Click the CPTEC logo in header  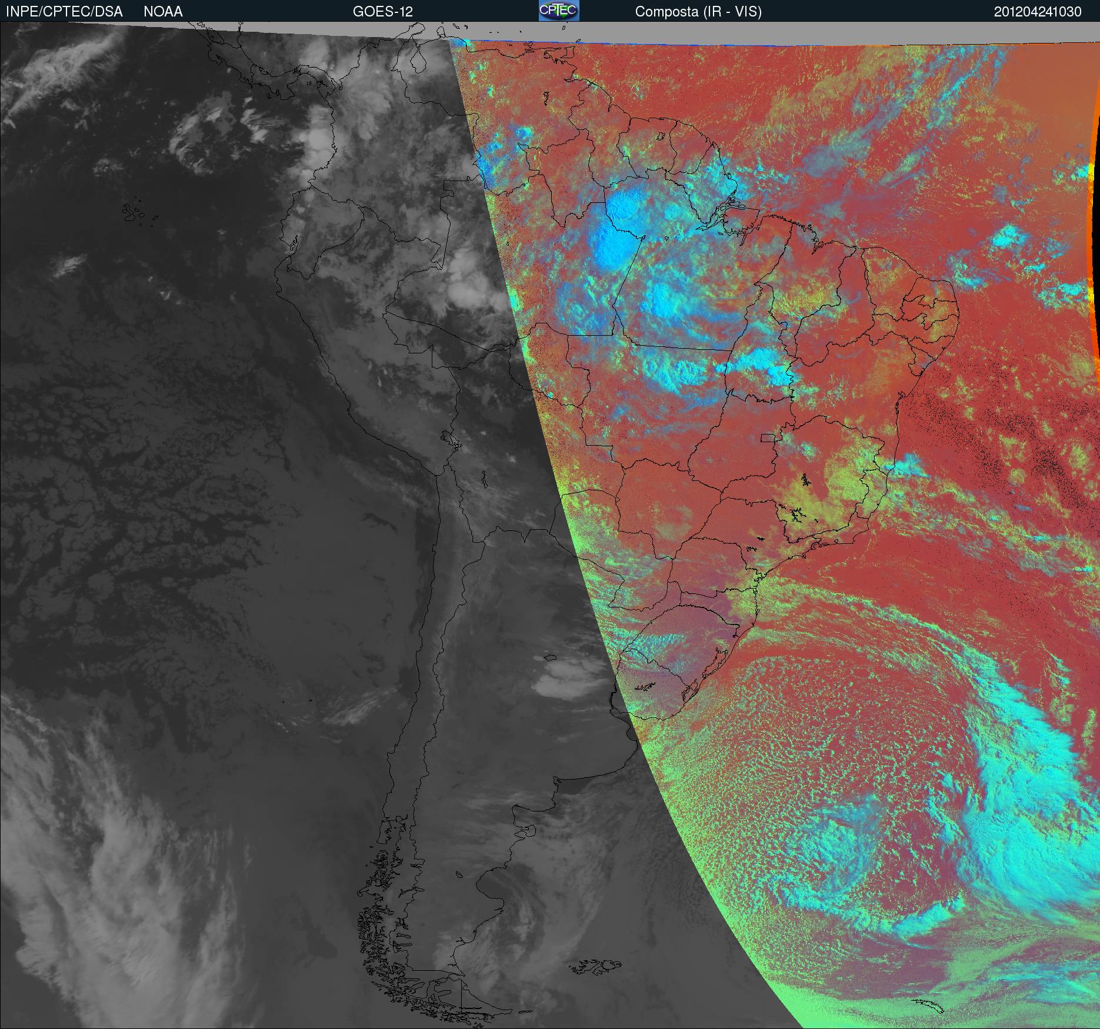tap(559, 11)
